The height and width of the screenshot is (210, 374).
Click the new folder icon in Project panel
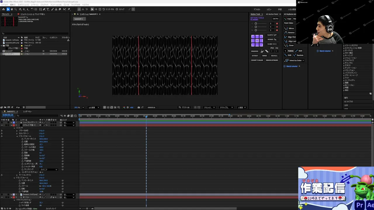tap(6, 107)
